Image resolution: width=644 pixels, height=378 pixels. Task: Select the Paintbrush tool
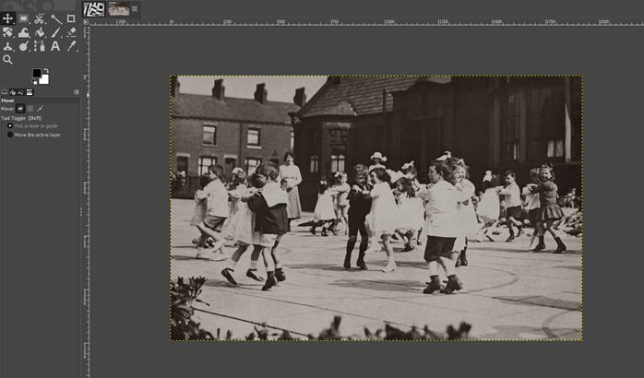55,32
